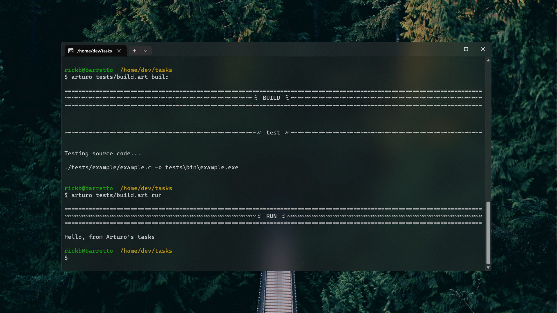The width and height of the screenshot is (557, 313).
Task: Select the /home/dev/tasks tab
Action: click(95, 51)
